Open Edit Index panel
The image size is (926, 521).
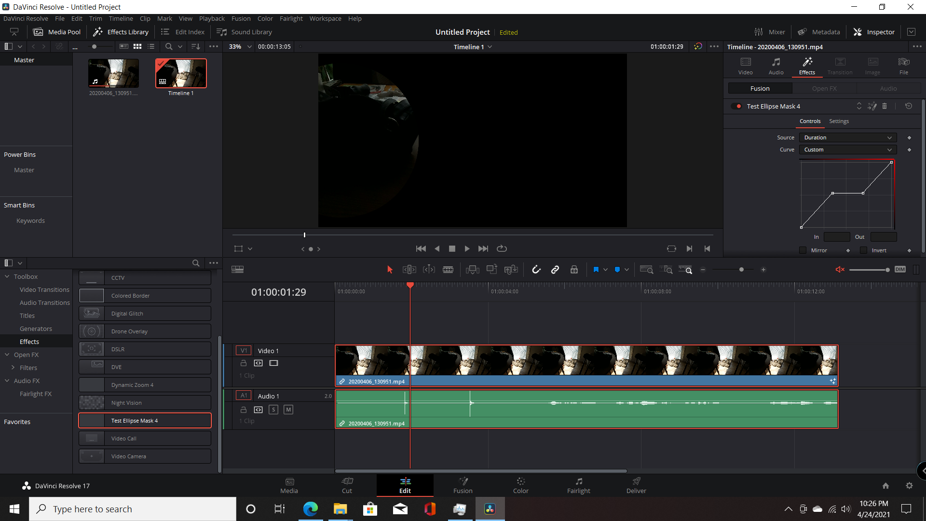tap(182, 32)
